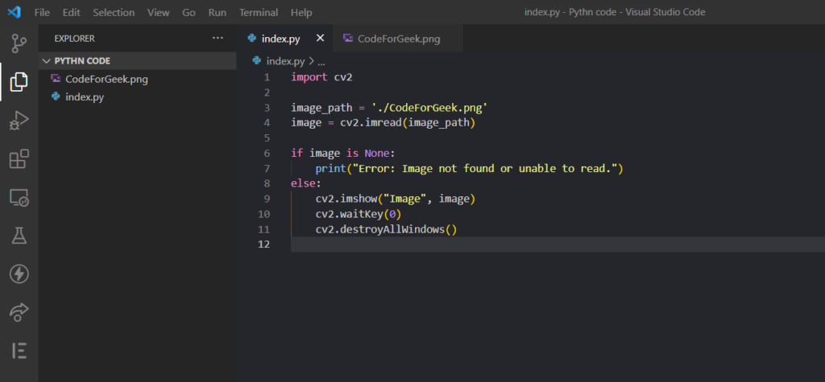Open the Run menu
The width and height of the screenshot is (825, 382).
point(218,13)
